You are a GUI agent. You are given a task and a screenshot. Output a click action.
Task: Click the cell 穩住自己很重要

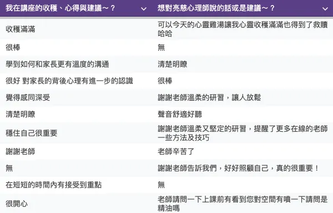(76, 133)
